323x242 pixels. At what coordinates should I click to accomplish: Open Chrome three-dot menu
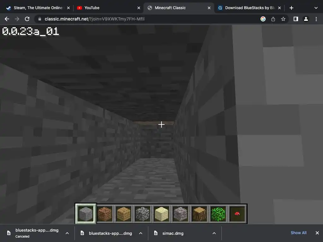click(316, 19)
